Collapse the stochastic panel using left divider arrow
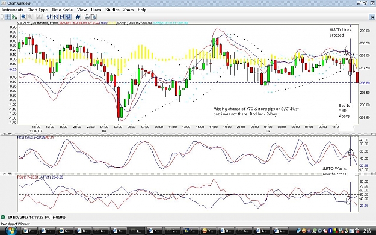This screenshot has height=235, width=376. tap(5, 134)
